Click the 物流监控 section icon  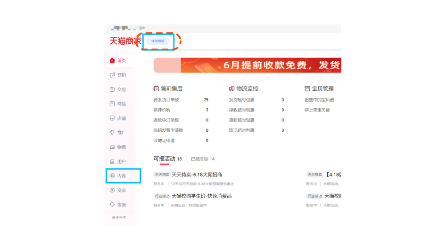click(231, 88)
